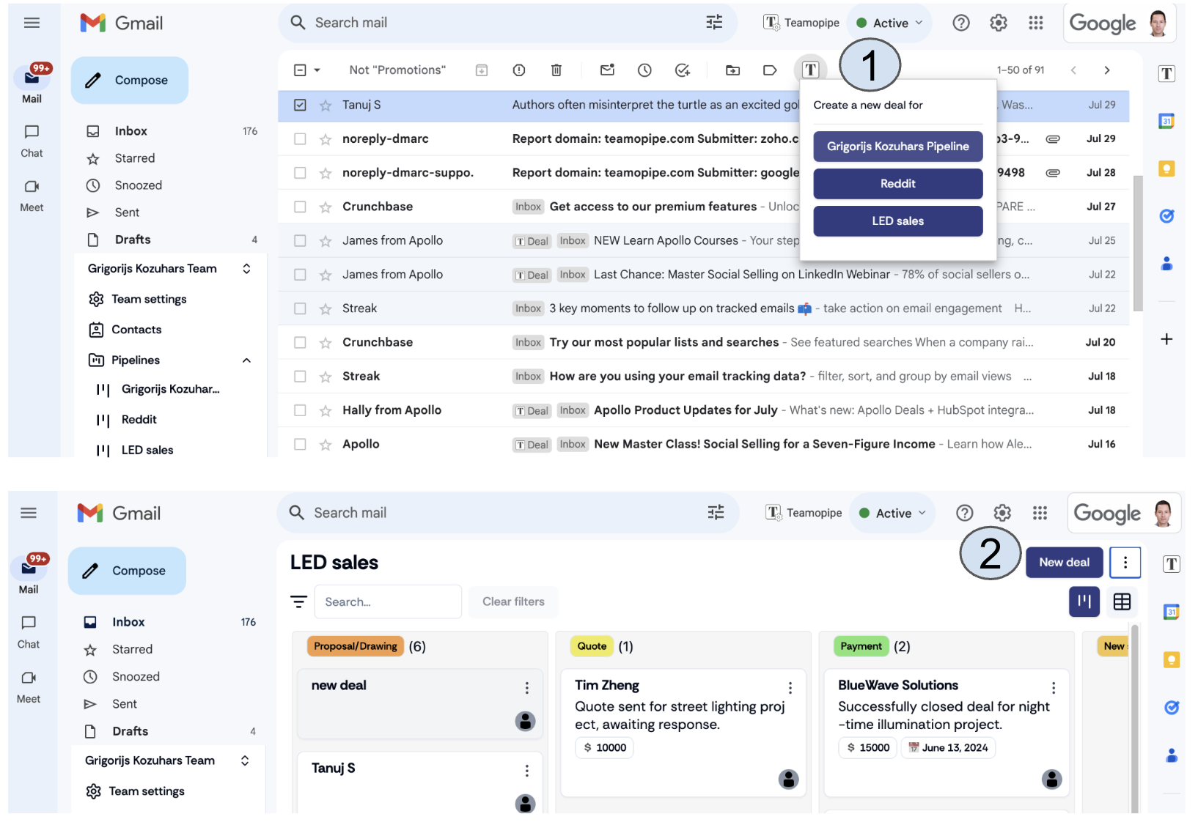The image size is (1198, 822).
Task: Open the Help icon in the LED sales view
Action: tap(965, 514)
